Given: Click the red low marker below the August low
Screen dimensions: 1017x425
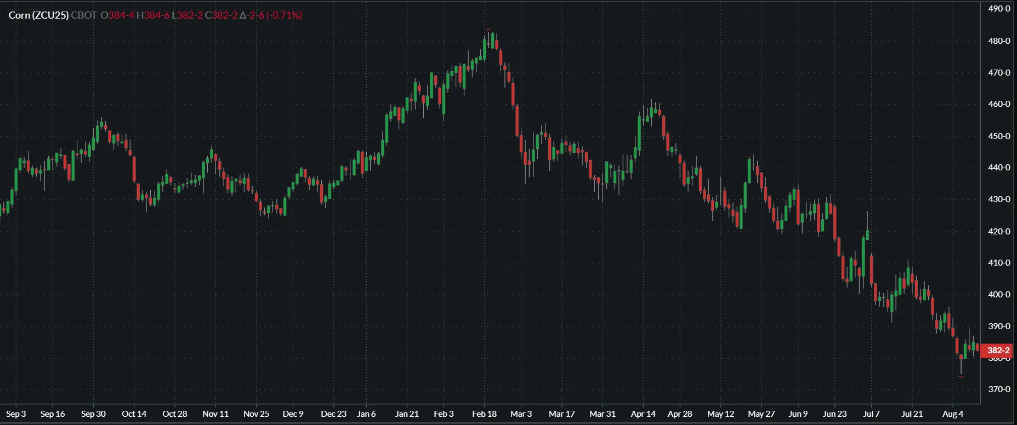Looking at the screenshot, I should pyautogui.click(x=961, y=377).
